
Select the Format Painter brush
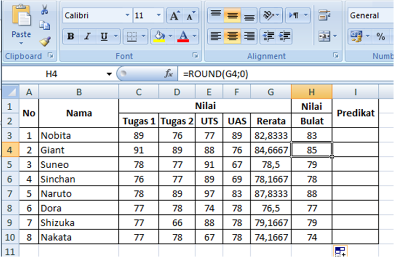pyautogui.click(x=45, y=42)
